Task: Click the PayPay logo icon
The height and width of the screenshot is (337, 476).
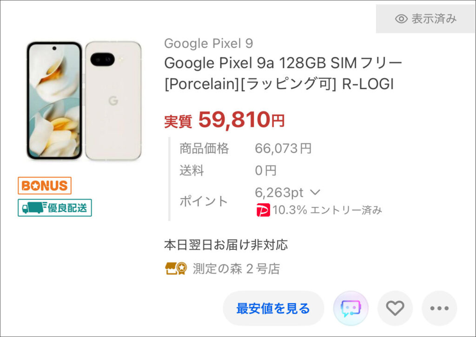Action: click(x=263, y=210)
